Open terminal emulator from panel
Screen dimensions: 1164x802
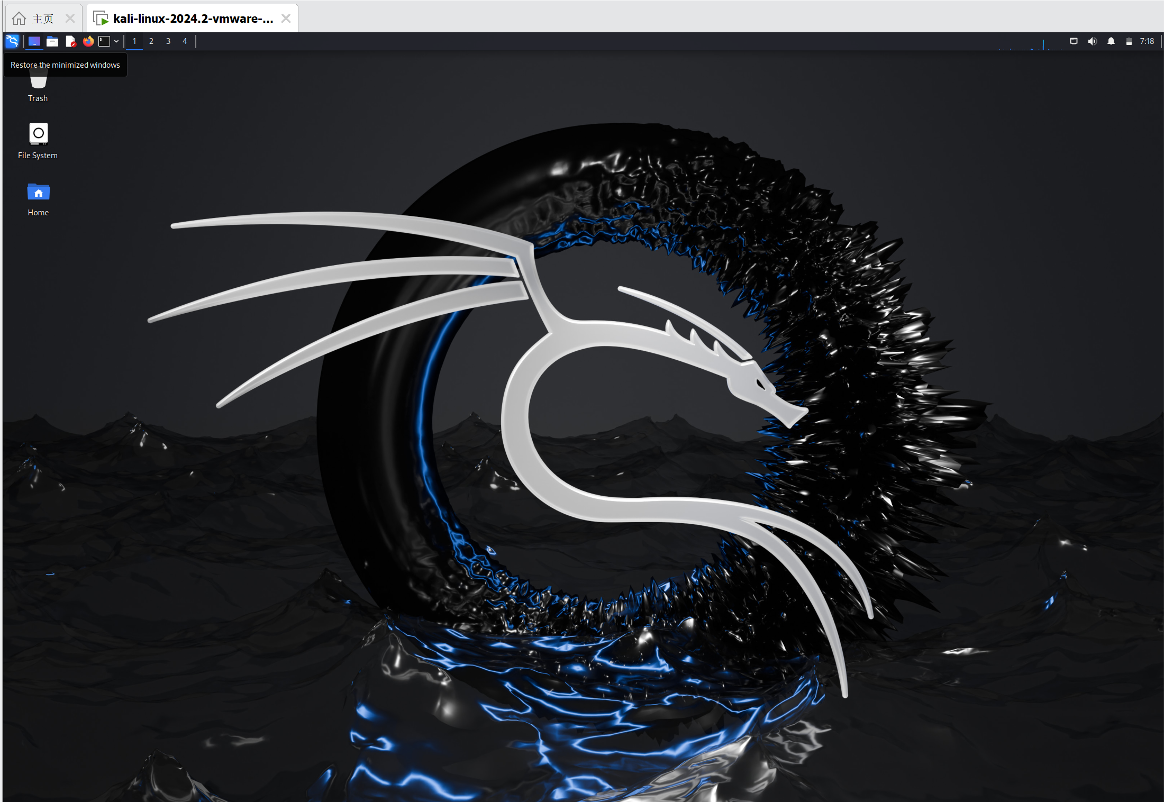click(104, 41)
